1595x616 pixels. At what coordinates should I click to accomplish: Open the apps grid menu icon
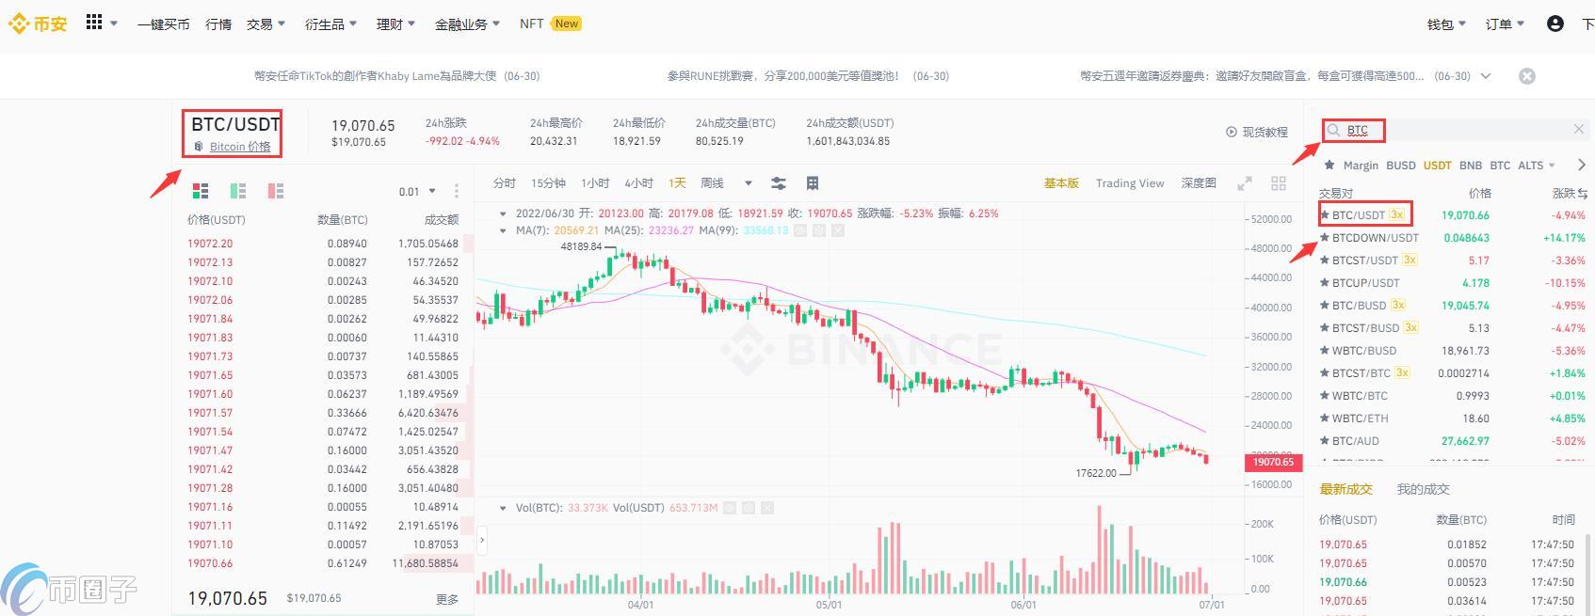(x=94, y=23)
